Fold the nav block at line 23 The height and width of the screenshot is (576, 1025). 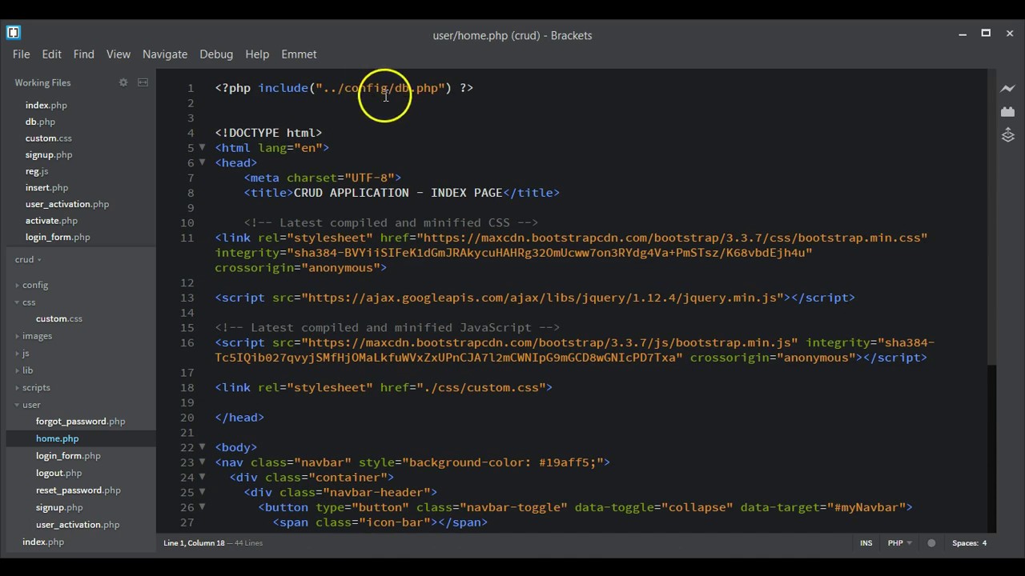tap(202, 462)
